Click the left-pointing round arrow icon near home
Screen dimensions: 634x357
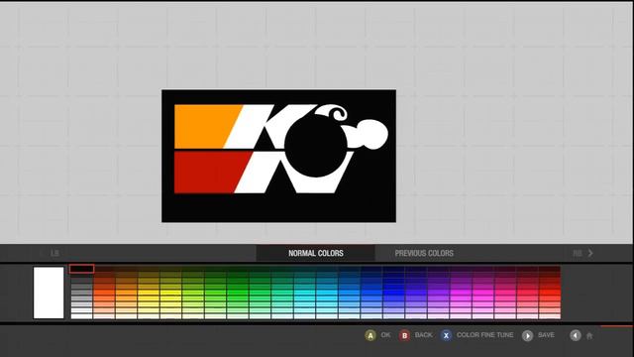click(576, 335)
